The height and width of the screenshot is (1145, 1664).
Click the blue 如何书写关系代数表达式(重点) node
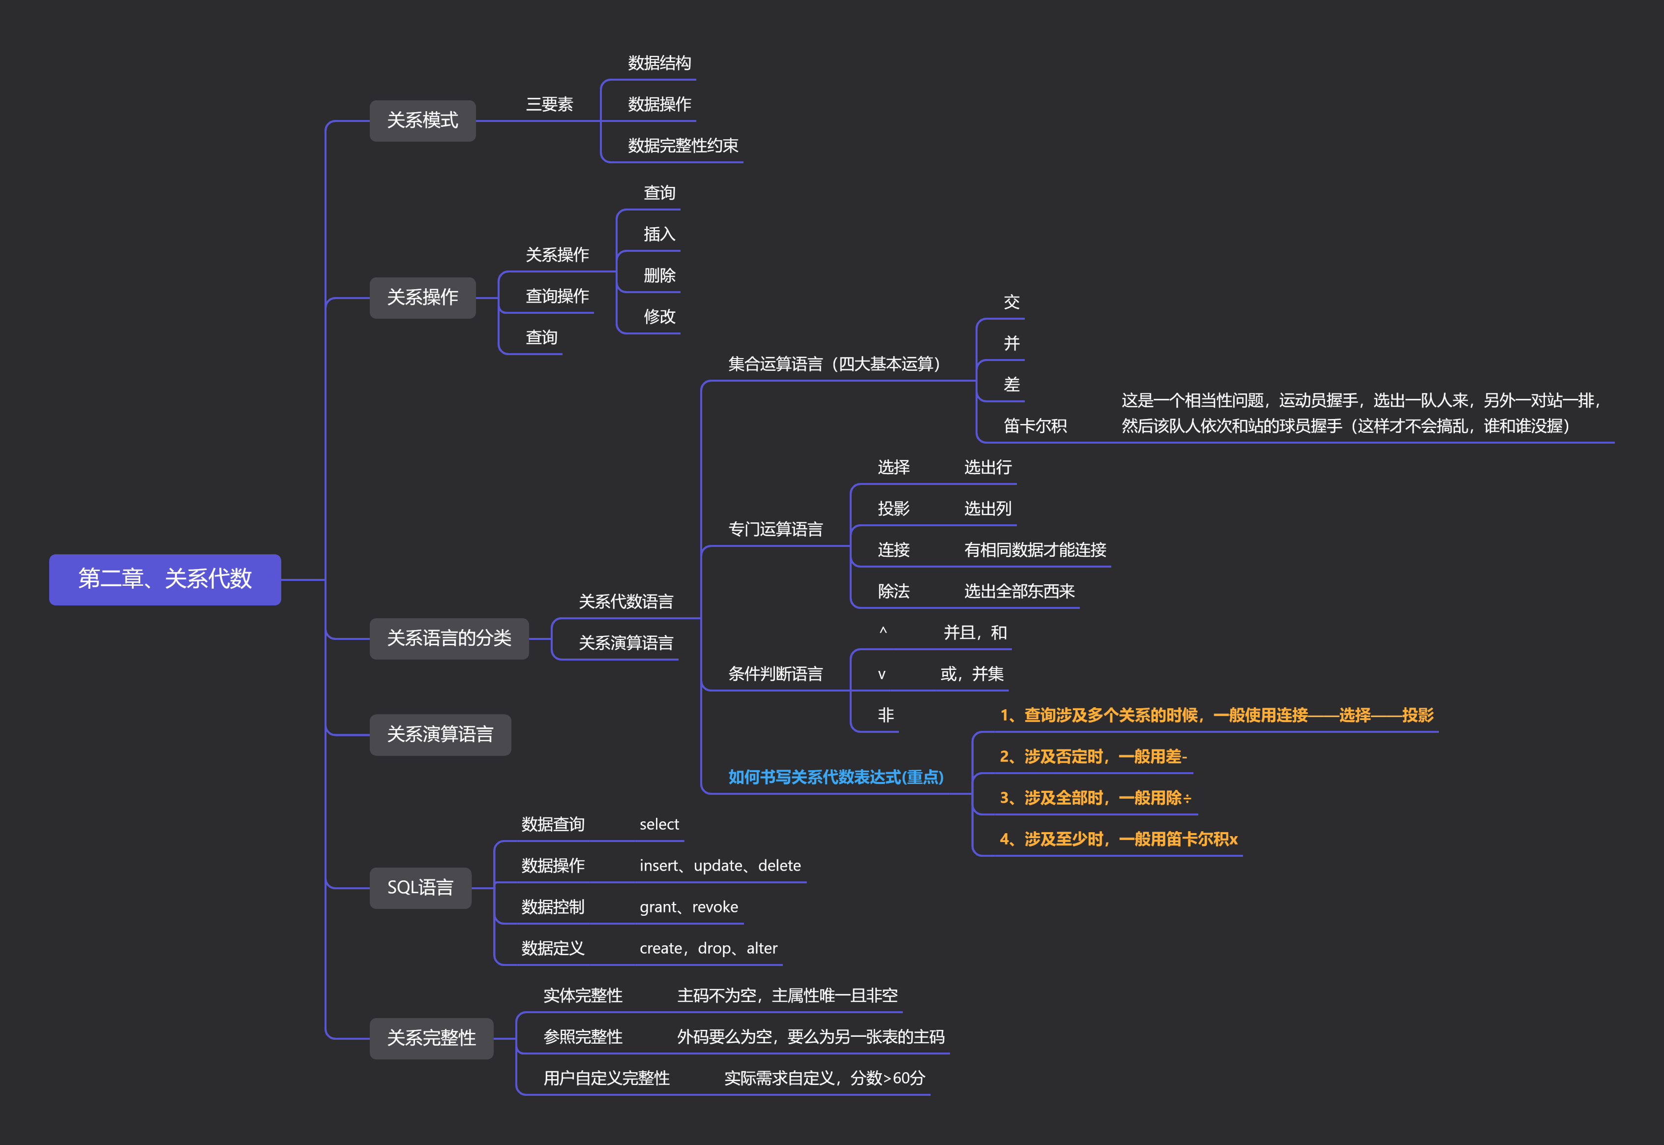pos(835,777)
